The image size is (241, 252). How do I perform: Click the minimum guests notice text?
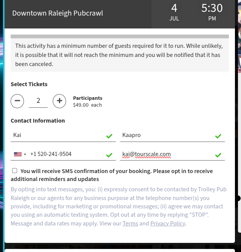click(x=119, y=55)
